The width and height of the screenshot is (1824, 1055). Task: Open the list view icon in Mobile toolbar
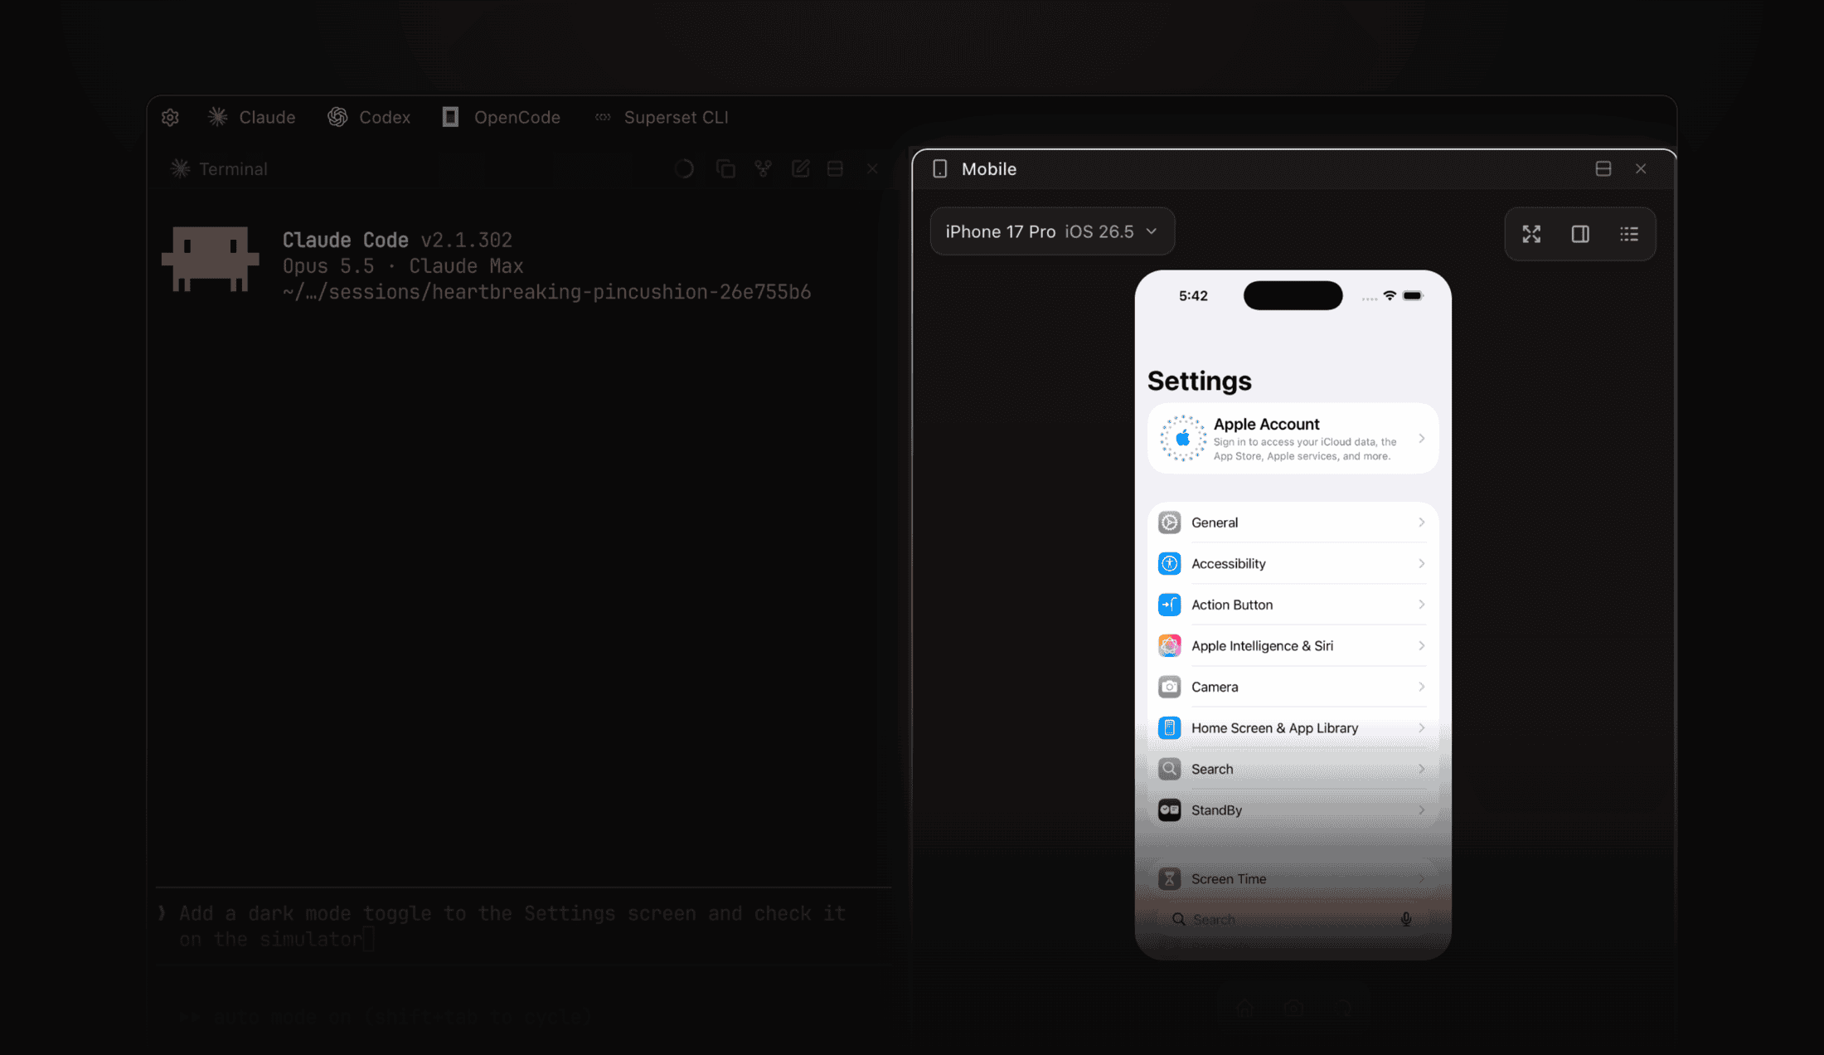click(x=1629, y=234)
